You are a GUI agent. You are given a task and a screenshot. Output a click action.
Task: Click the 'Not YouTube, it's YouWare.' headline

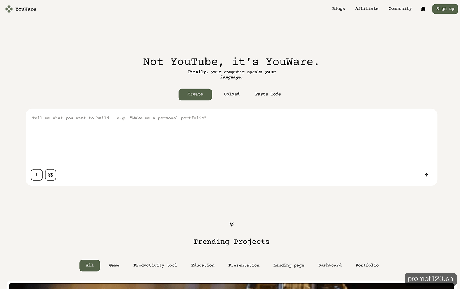point(232,62)
